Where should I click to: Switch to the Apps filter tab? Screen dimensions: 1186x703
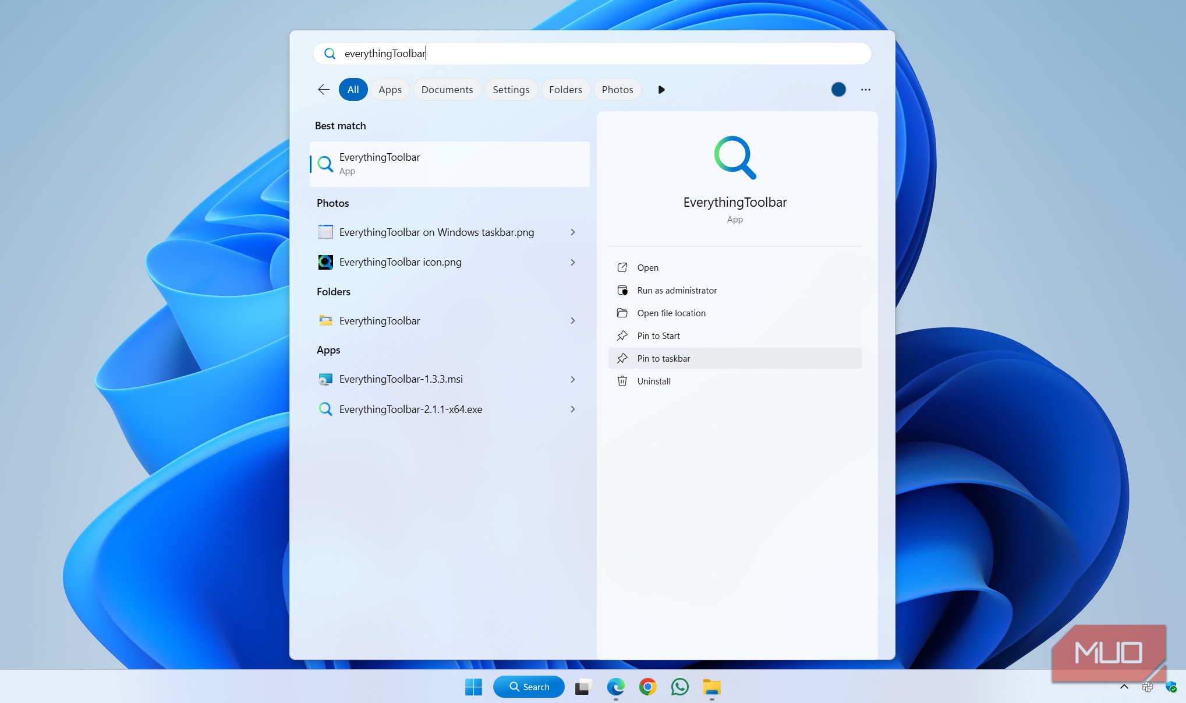[x=390, y=89]
